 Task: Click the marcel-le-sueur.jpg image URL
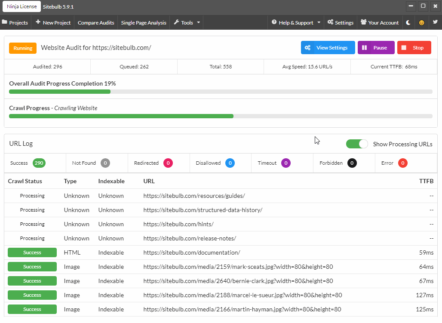click(x=242, y=295)
